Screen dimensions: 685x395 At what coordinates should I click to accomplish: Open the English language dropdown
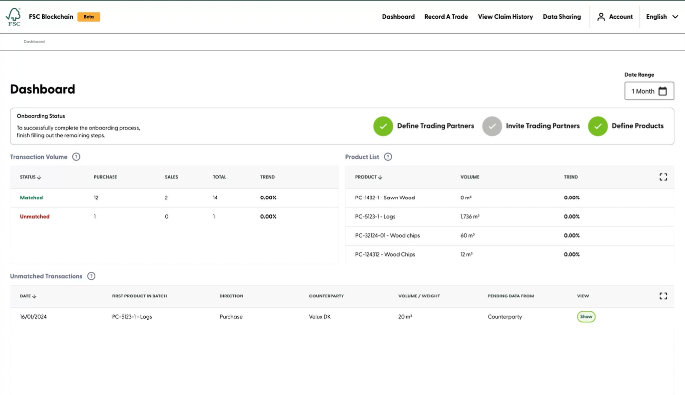pyautogui.click(x=662, y=16)
